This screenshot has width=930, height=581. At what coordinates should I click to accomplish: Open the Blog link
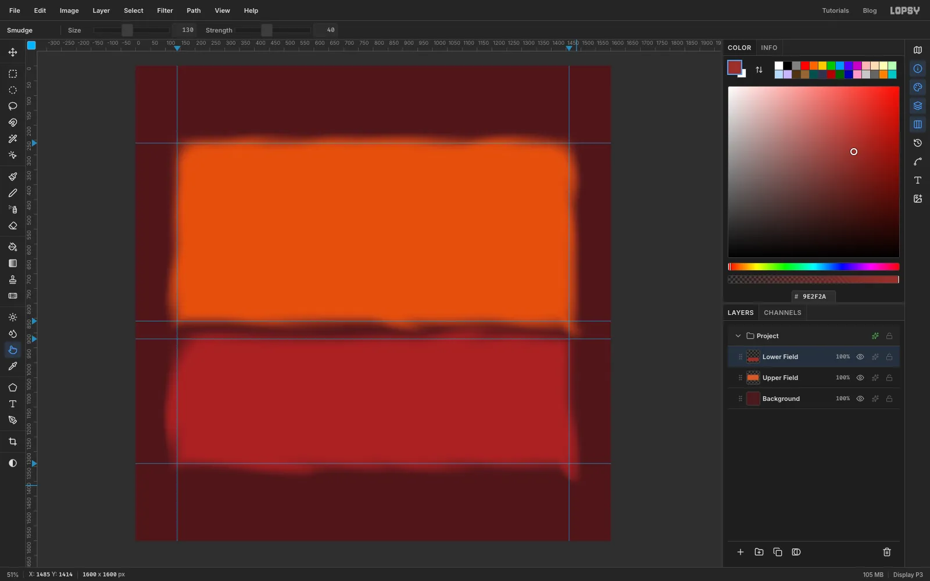pyautogui.click(x=870, y=10)
